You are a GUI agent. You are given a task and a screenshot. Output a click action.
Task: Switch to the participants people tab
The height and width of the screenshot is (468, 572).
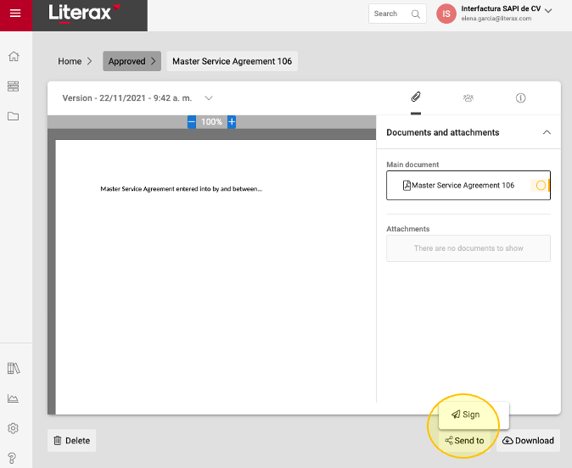(x=468, y=97)
